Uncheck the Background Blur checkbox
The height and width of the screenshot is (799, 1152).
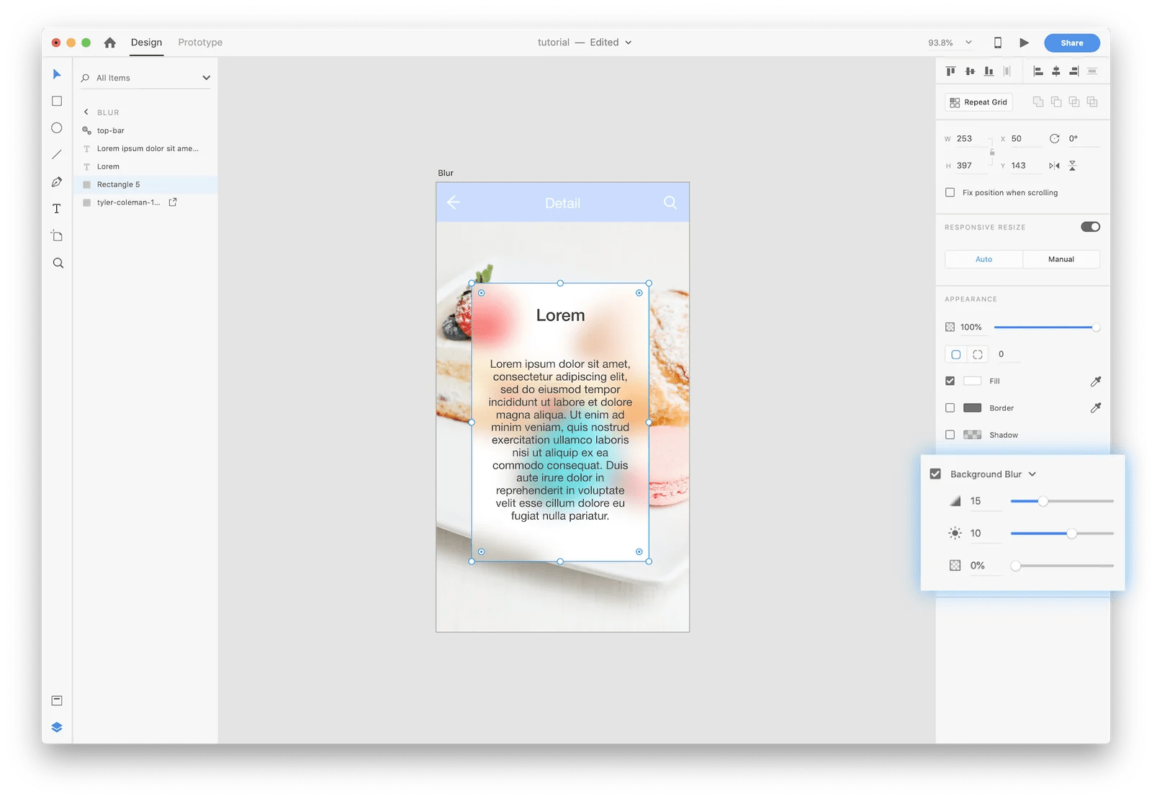pyautogui.click(x=935, y=474)
